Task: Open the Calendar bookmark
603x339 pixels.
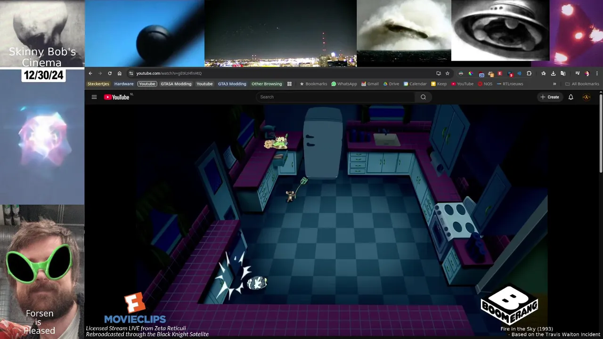Action: [x=415, y=84]
